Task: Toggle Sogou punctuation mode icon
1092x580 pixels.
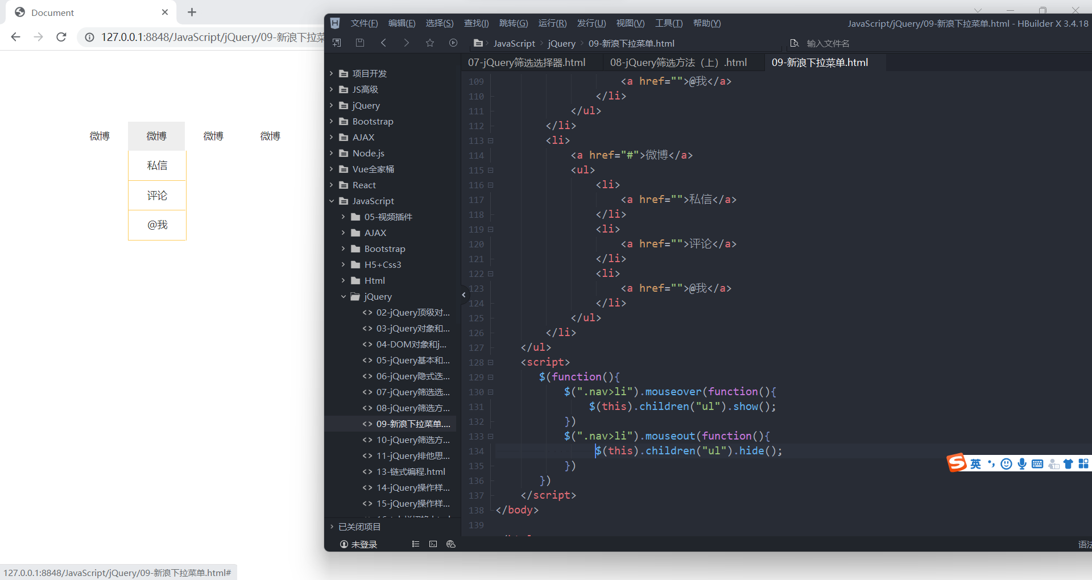Action: [991, 464]
